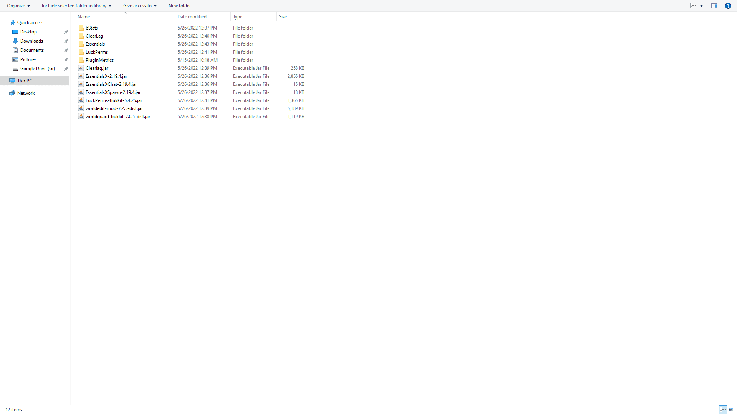This screenshot has width=737, height=414.
Task: Select the Clearlag.jar file icon
Action: tap(81, 68)
